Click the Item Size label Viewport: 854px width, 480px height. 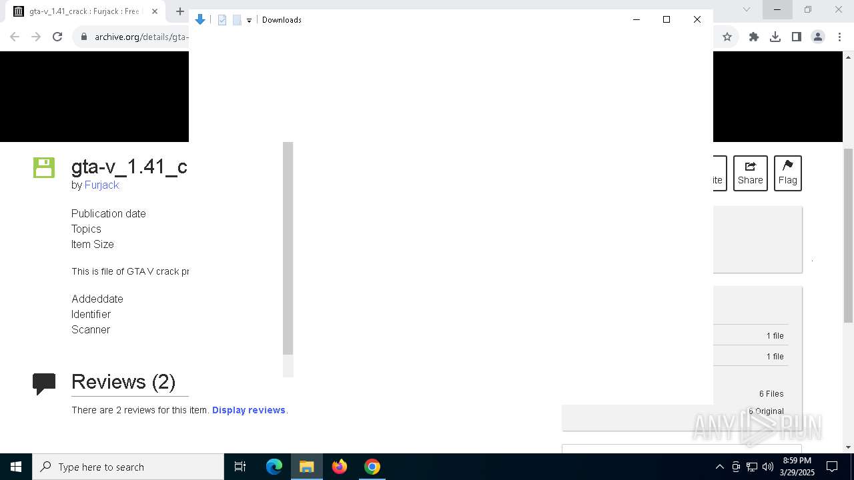tap(93, 244)
